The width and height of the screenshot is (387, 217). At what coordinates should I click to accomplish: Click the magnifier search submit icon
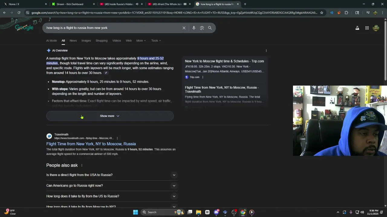pyautogui.click(x=210, y=28)
